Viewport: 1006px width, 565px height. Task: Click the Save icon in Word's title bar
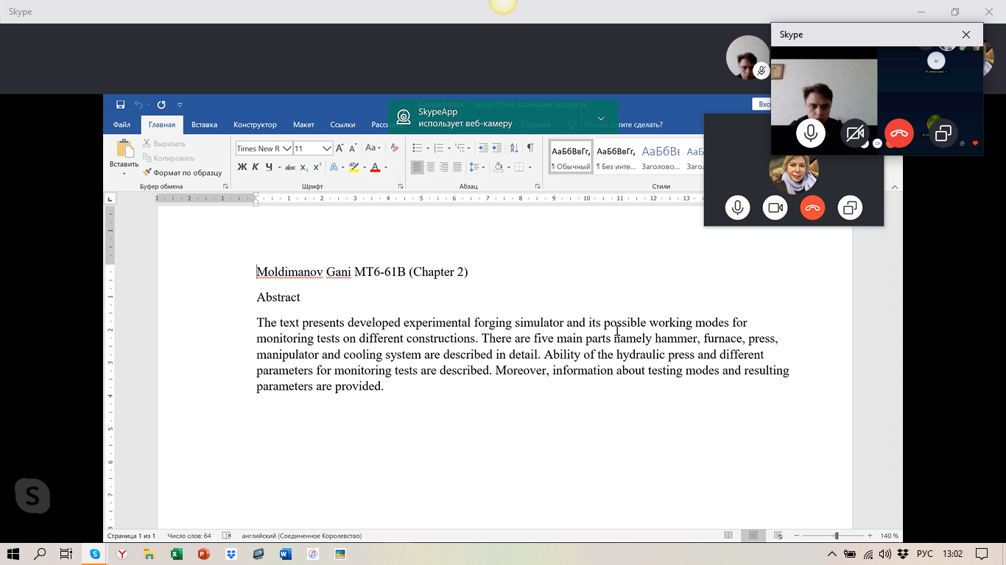point(120,104)
